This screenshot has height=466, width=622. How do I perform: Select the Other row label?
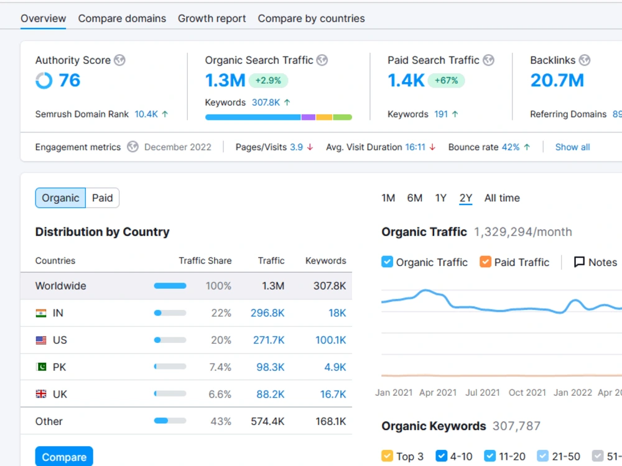(49, 421)
